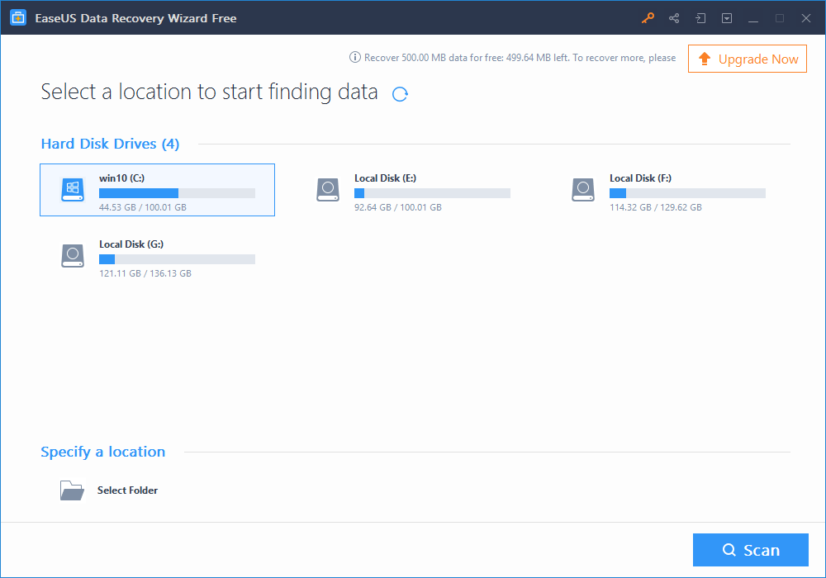Click the EaseUS app logo icon
This screenshot has height=578, width=826.
[x=18, y=18]
